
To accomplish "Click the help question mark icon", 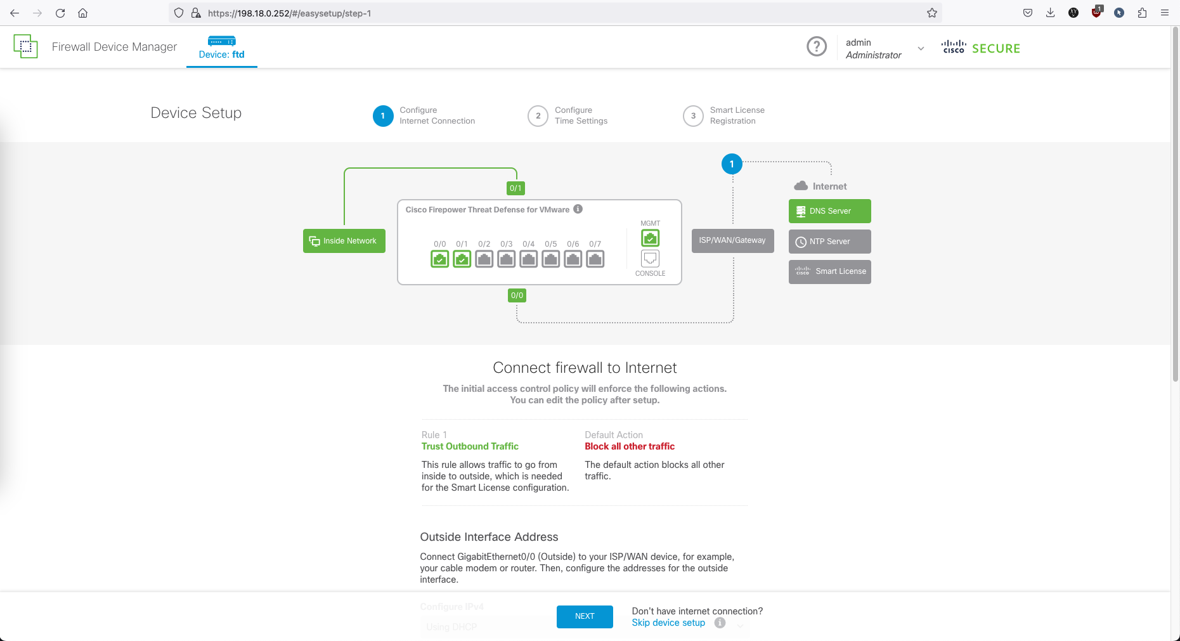I will (816, 46).
